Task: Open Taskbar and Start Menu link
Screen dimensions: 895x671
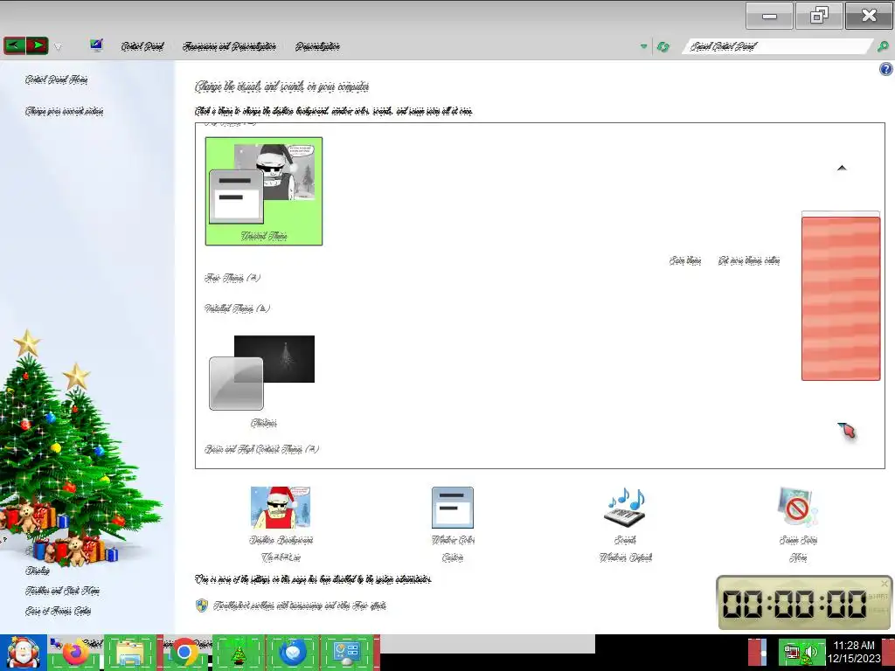Action: (x=62, y=591)
